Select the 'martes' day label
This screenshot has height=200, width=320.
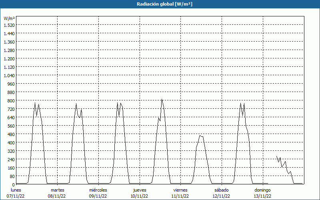58,190
